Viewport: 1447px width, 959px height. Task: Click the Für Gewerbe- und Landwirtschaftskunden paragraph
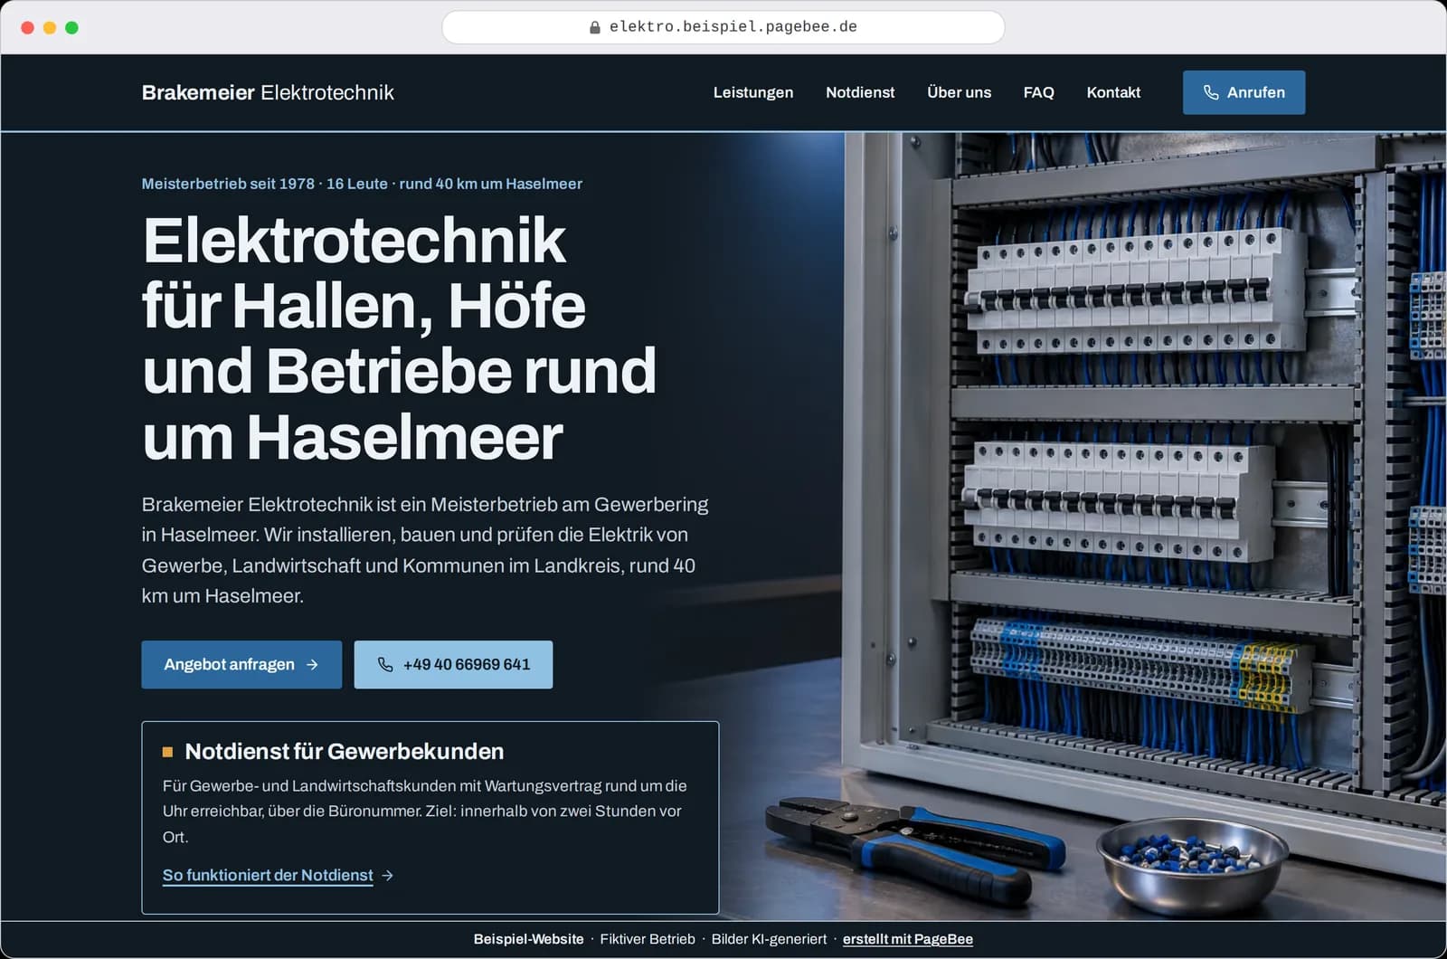[425, 812]
